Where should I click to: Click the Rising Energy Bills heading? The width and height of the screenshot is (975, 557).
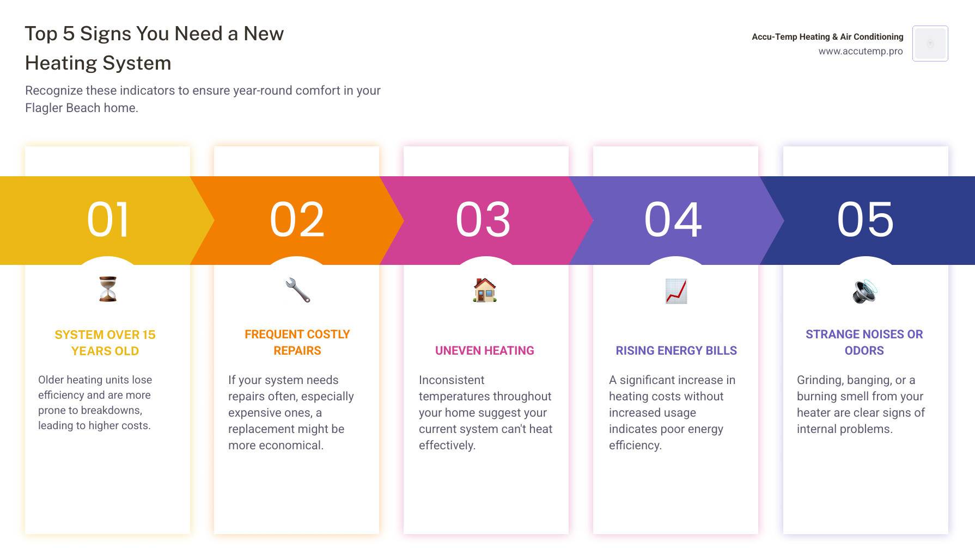(676, 350)
